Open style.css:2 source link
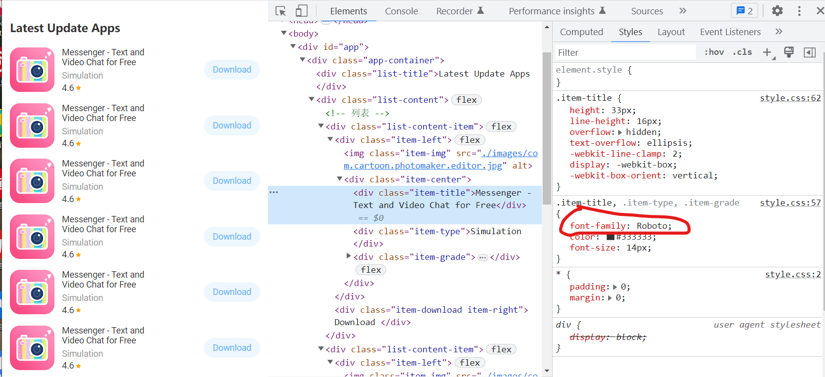The height and width of the screenshot is (377, 825). [793, 274]
